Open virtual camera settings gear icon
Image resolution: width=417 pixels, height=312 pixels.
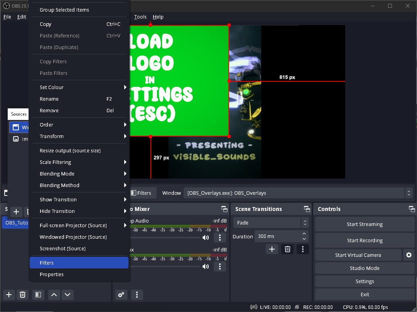coord(409,255)
